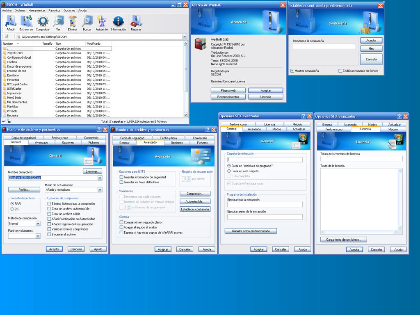
Task: Sort file list by Modificado column
Action: coord(98,43)
